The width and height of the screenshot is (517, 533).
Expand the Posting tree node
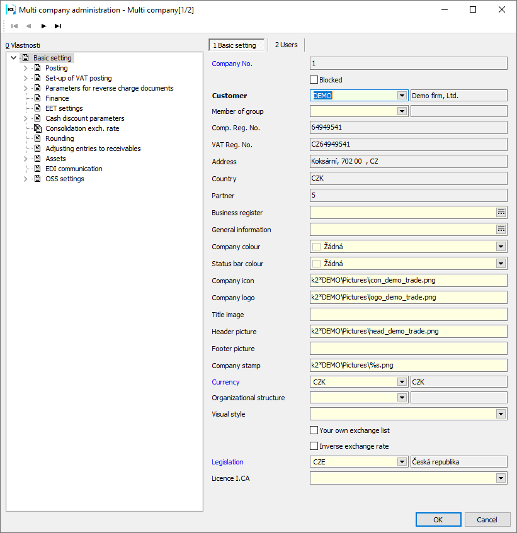(26, 68)
